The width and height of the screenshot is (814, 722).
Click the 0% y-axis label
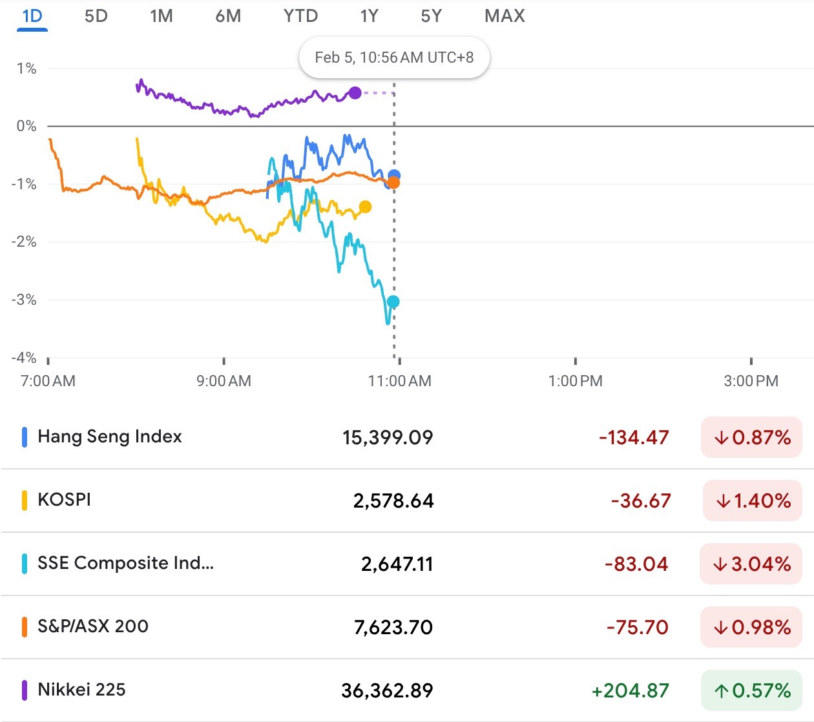[26, 126]
